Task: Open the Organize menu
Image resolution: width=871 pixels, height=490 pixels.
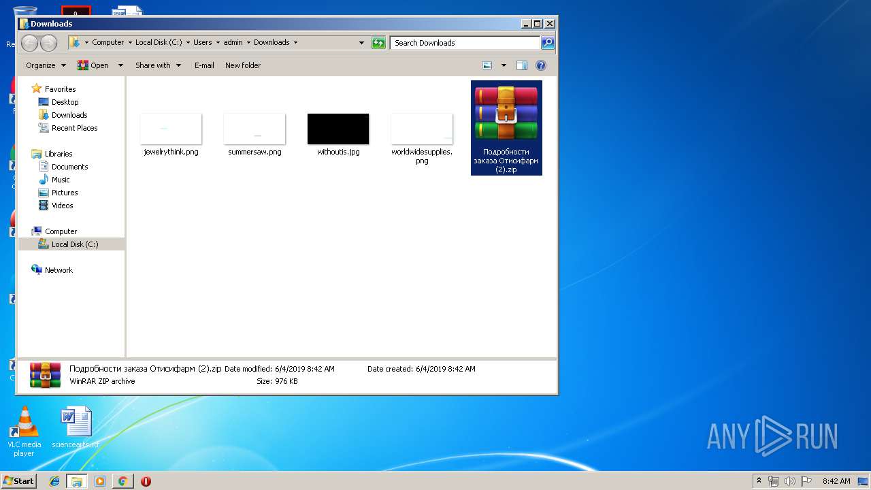Action: 46,65
